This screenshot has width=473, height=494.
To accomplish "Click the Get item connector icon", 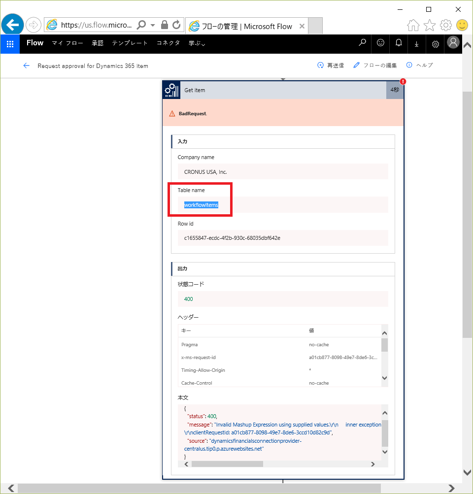I will click(172, 90).
